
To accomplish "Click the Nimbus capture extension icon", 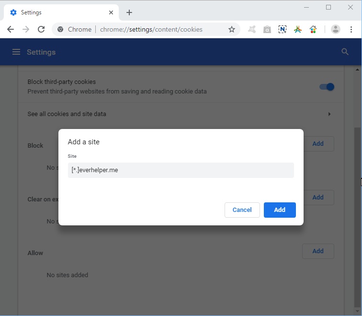I will coord(283,29).
